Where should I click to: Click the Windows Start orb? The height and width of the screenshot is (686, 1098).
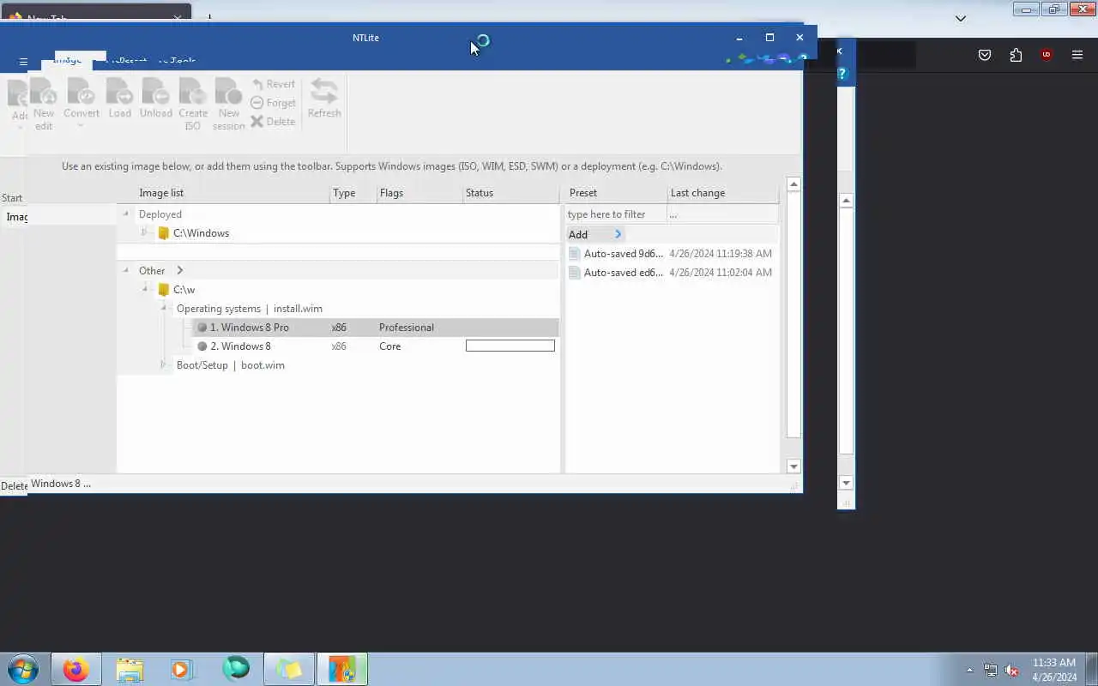tap(23, 669)
